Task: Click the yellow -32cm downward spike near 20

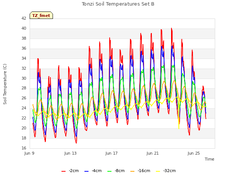Action: (179, 128)
